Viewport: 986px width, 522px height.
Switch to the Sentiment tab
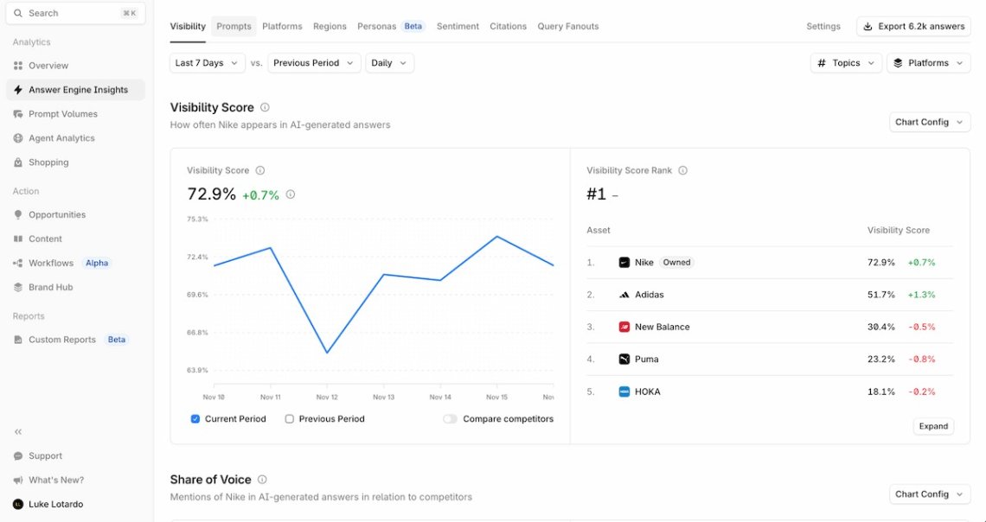tap(458, 27)
